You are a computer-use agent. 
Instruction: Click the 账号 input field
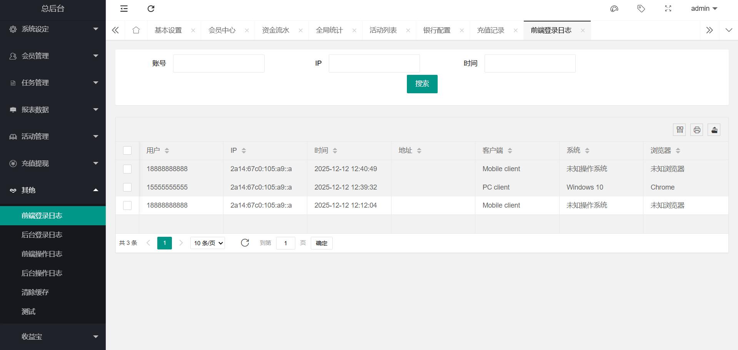click(x=218, y=63)
